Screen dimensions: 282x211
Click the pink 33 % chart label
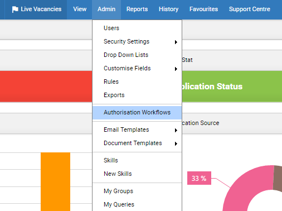tap(199, 178)
